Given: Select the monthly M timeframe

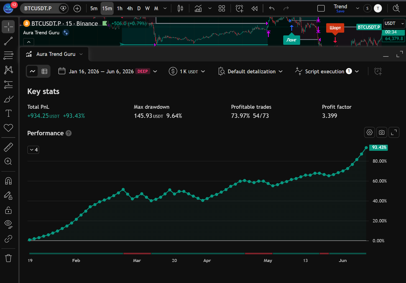Looking at the screenshot, I should point(156,9).
